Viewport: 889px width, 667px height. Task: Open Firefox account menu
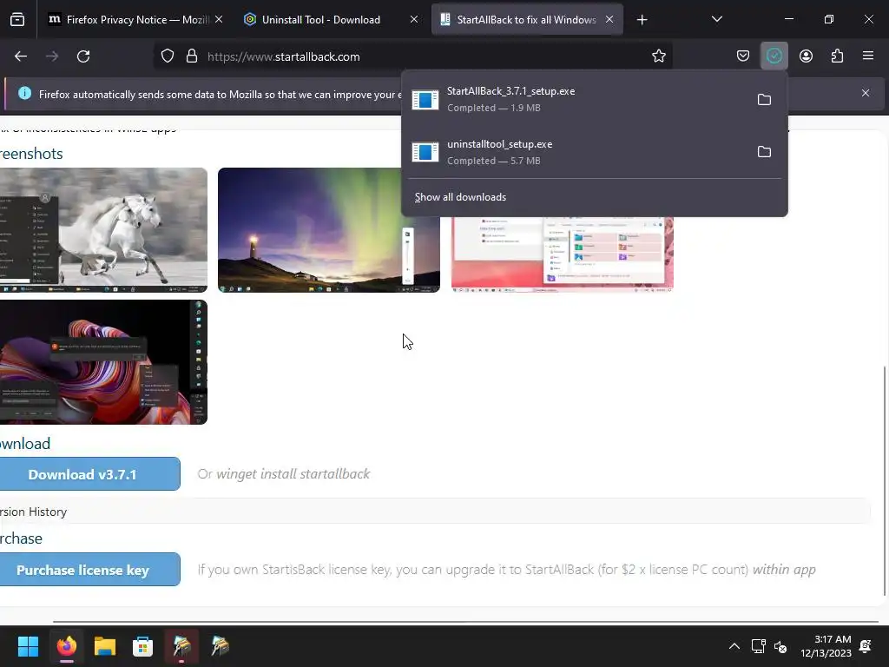806,56
